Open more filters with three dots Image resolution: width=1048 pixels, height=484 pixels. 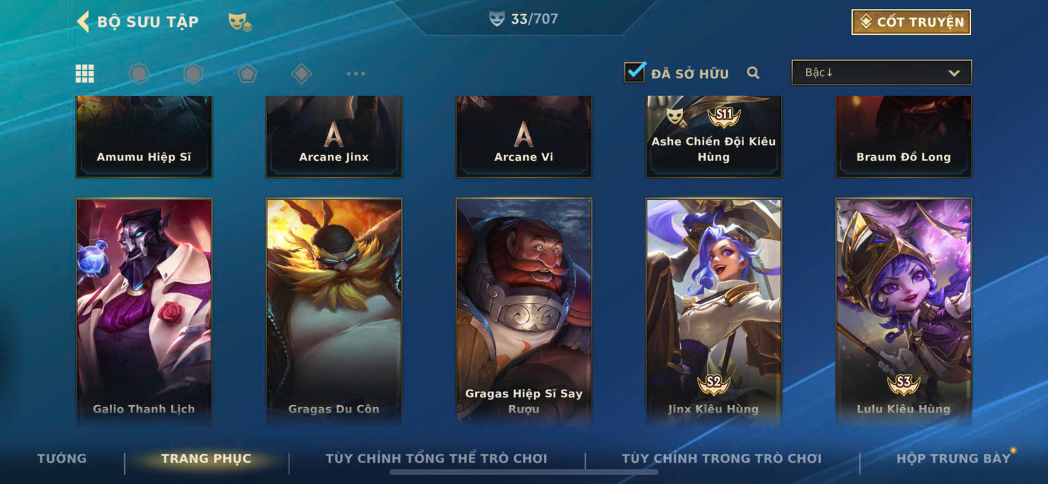pyautogui.click(x=356, y=73)
